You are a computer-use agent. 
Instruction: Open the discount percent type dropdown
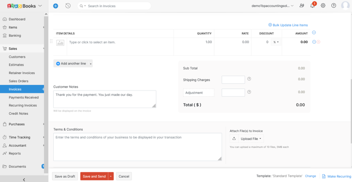click(276, 42)
